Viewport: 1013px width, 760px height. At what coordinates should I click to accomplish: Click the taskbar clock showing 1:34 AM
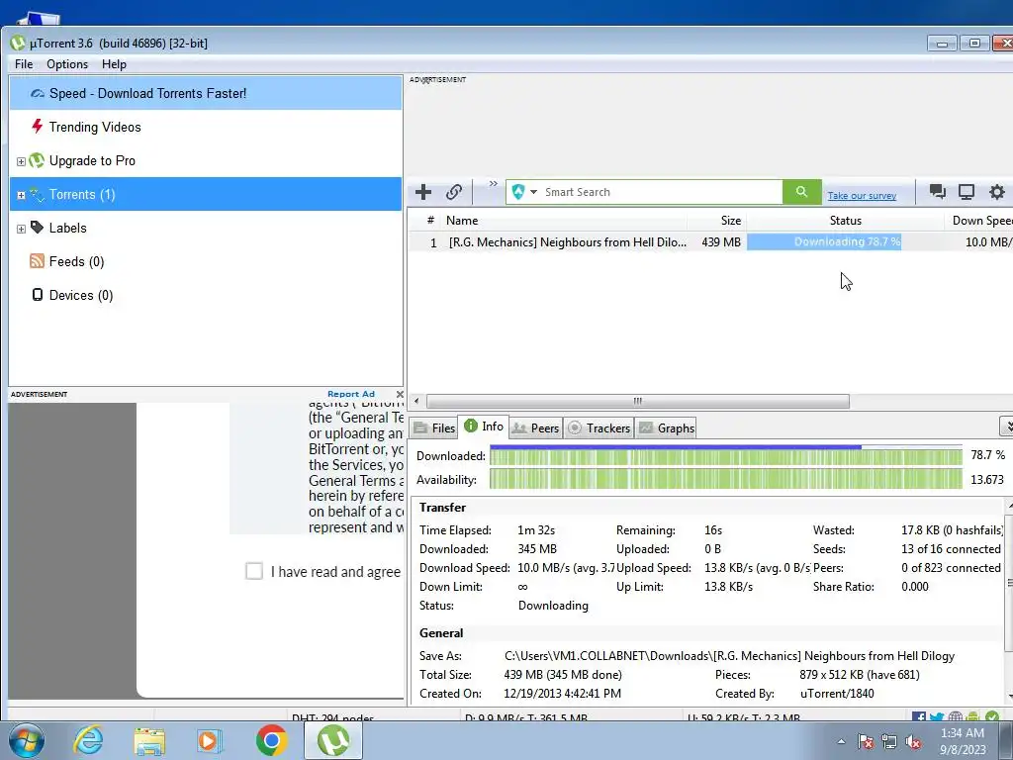(963, 740)
